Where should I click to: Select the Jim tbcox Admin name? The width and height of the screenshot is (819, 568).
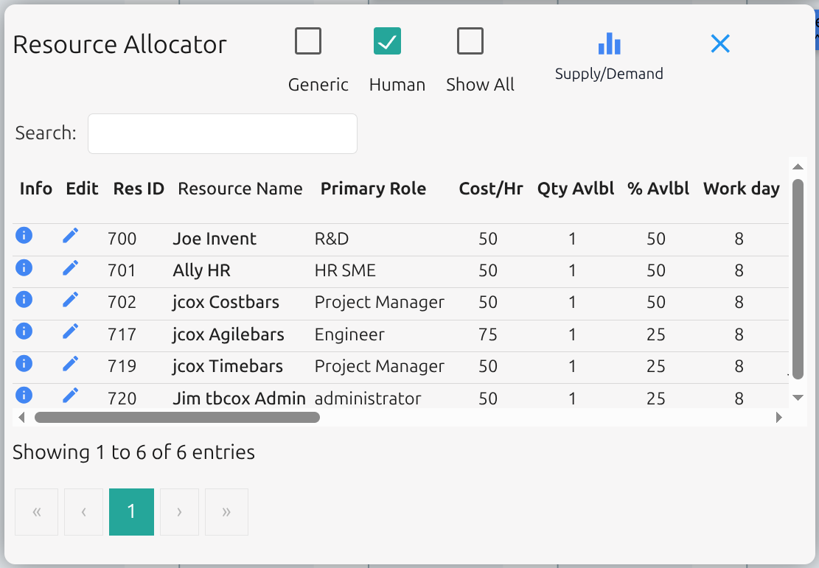[x=239, y=399]
